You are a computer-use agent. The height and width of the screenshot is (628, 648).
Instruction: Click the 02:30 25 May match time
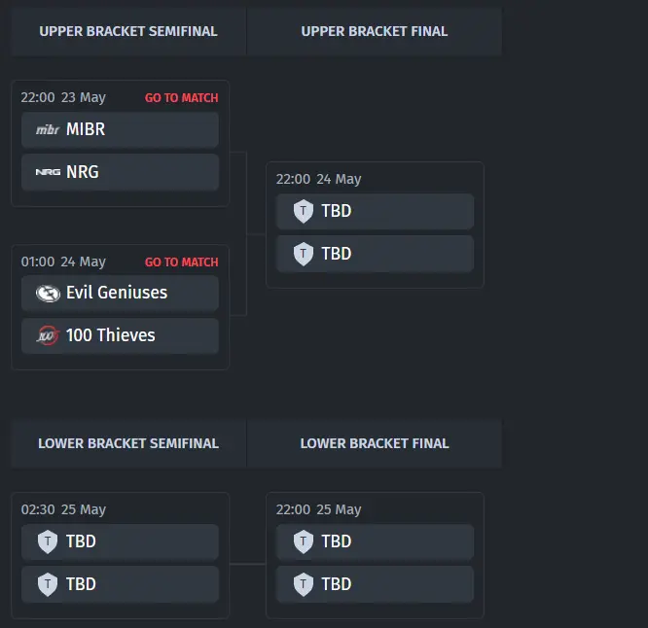click(63, 510)
